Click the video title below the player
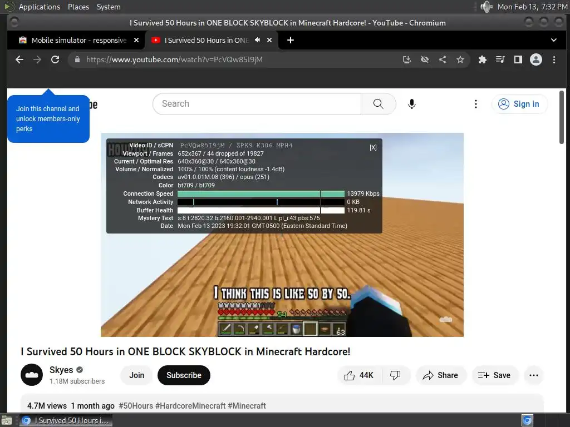This screenshot has height=427, width=570. tap(185, 351)
